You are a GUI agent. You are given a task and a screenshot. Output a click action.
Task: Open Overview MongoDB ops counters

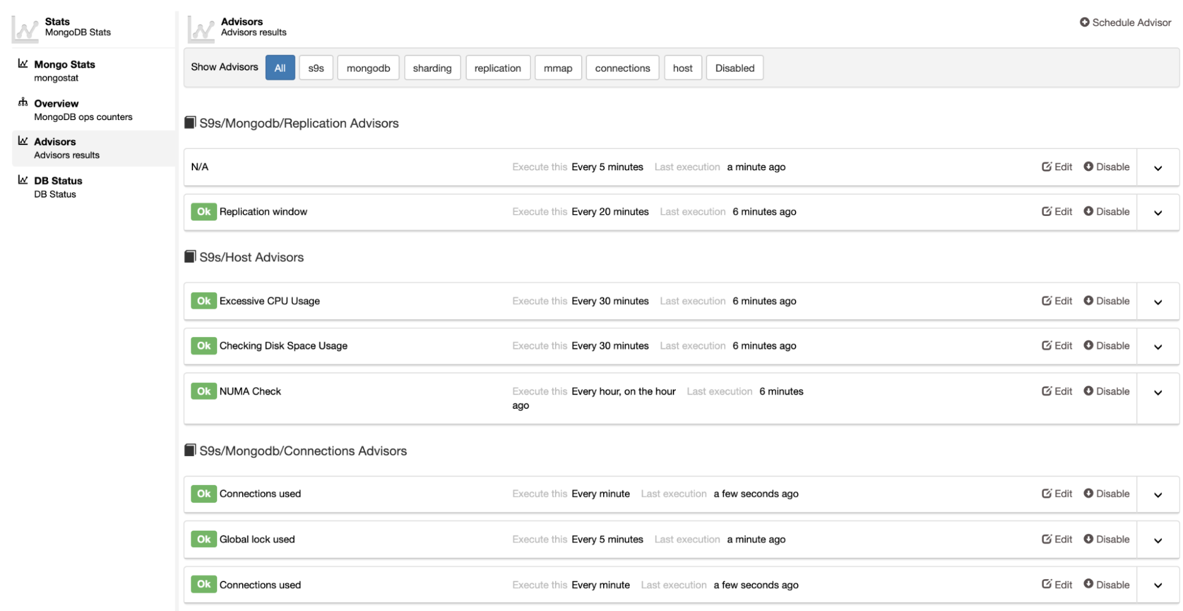tap(83, 109)
